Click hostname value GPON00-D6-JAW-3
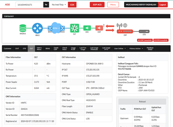 [94, 63]
